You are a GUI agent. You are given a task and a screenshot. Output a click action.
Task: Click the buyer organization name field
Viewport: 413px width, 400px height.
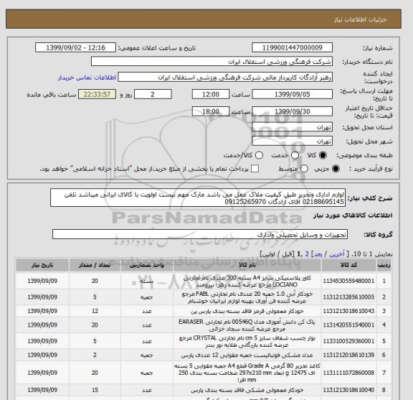coord(212,62)
